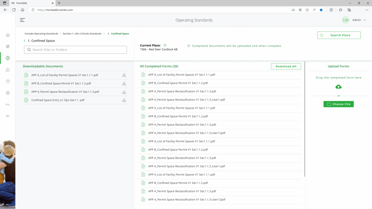Open Section 1. Life Criticals Standards breadcrumb
372x209 pixels.
pyautogui.click(x=82, y=34)
